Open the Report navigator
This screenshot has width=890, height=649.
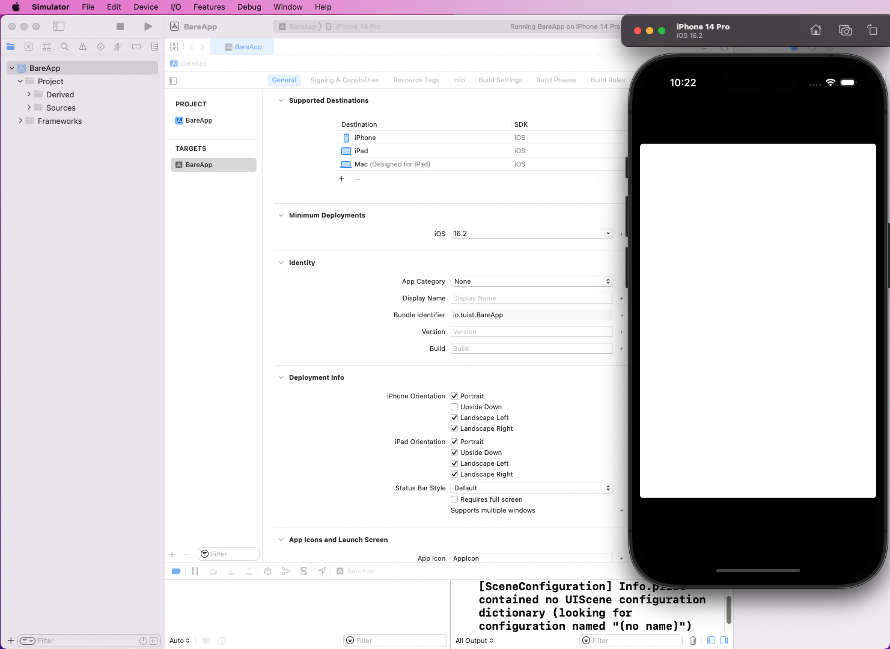(154, 47)
